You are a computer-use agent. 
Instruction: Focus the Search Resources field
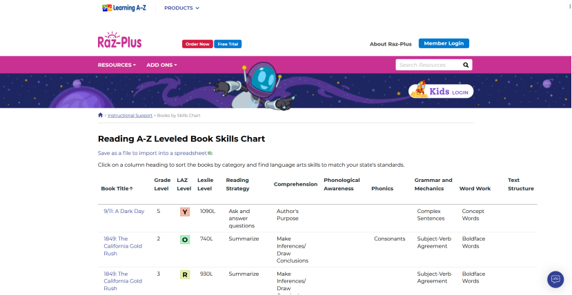point(428,65)
